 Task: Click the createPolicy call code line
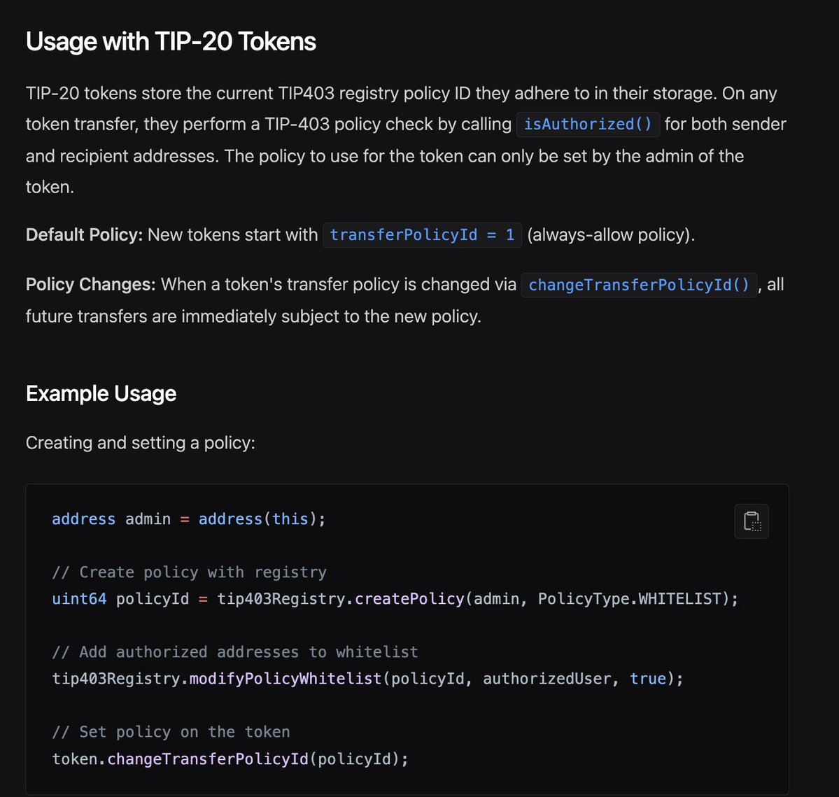[x=395, y=599]
